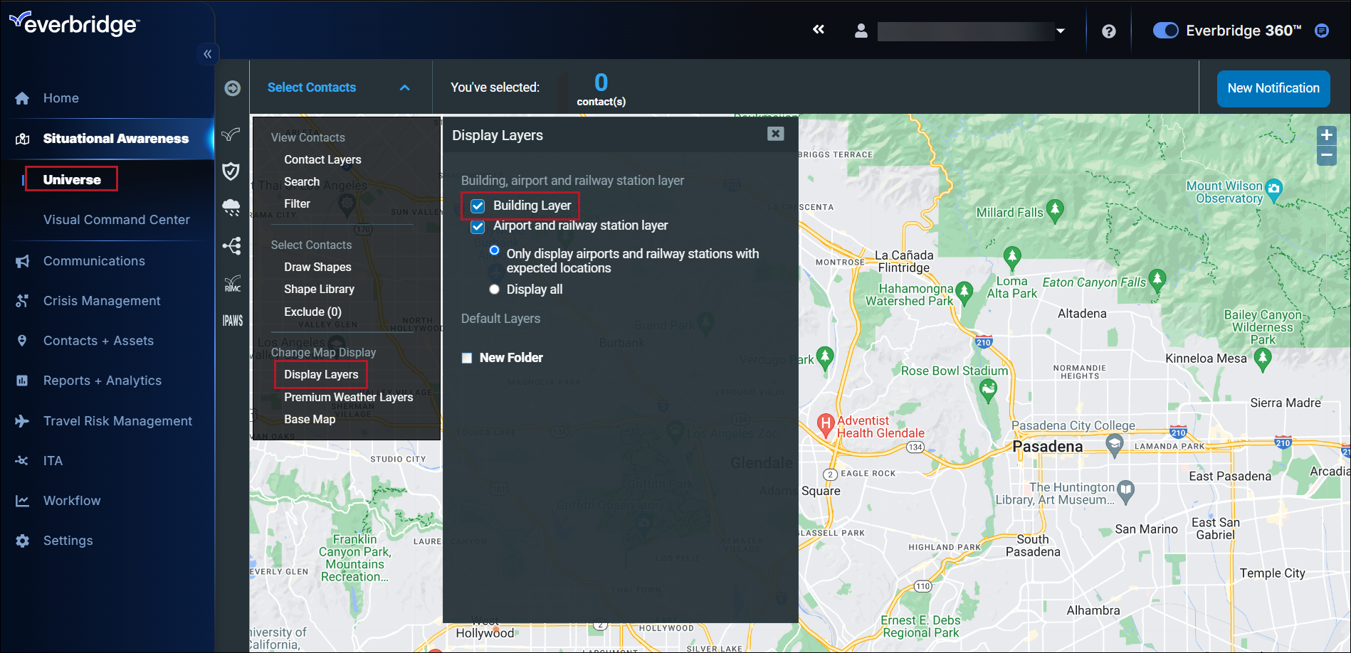Click the Reports + Analytics chart icon
The height and width of the screenshot is (653, 1351).
point(22,381)
